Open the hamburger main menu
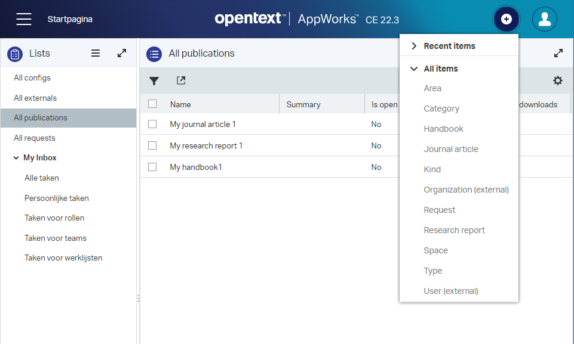574x344 pixels. tap(24, 19)
